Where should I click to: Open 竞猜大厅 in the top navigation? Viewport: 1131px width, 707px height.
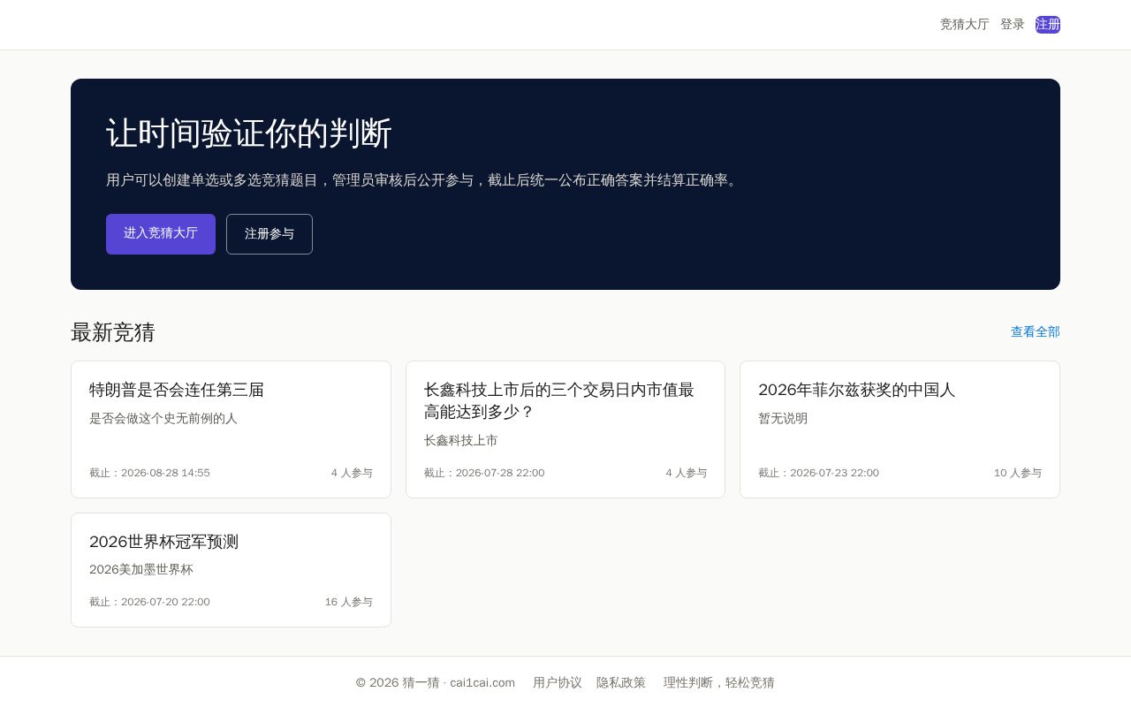tap(964, 25)
